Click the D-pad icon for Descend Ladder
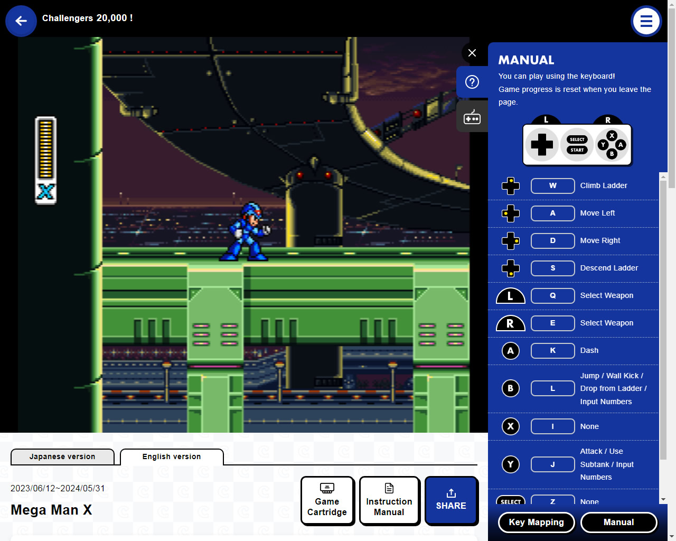676x541 pixels. (x=511, y=268)
